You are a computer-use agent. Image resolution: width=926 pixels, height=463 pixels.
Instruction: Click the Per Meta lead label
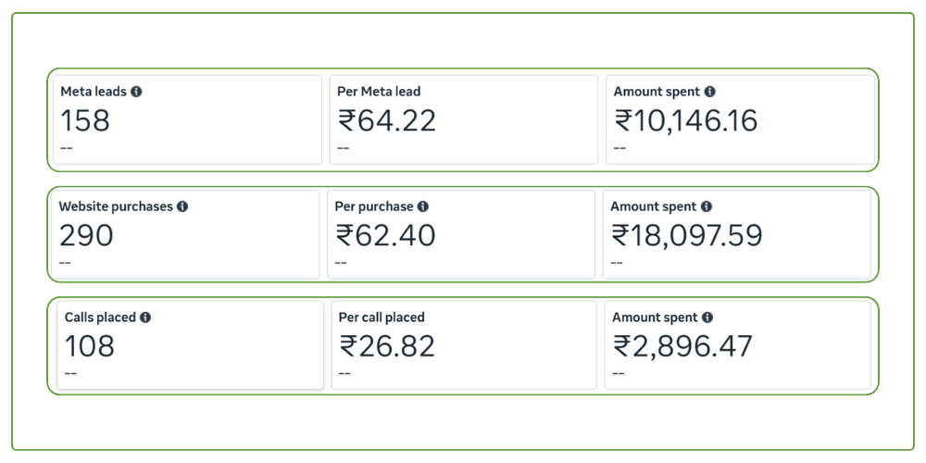click(x=379, y=92)
